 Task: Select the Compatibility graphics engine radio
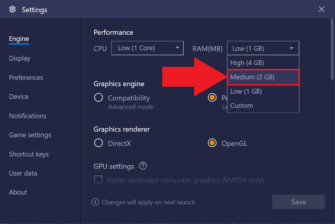pyautogui.click(x=98, y=97)
